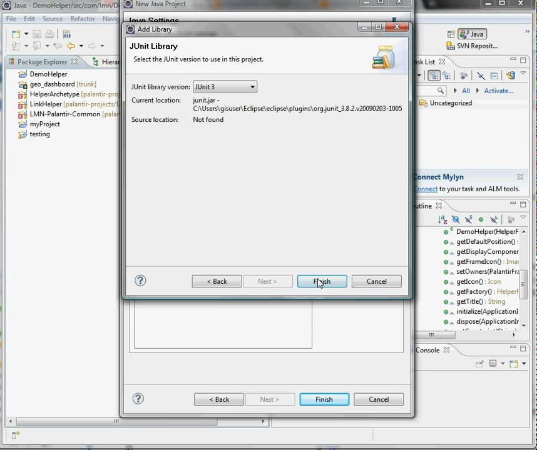Show more perspectives with chevron

tap(528, 31)
